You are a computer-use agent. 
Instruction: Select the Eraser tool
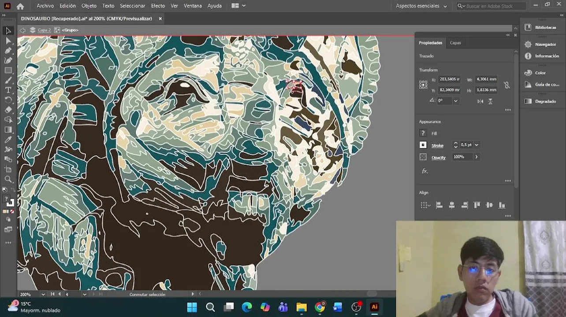[8, 110]
